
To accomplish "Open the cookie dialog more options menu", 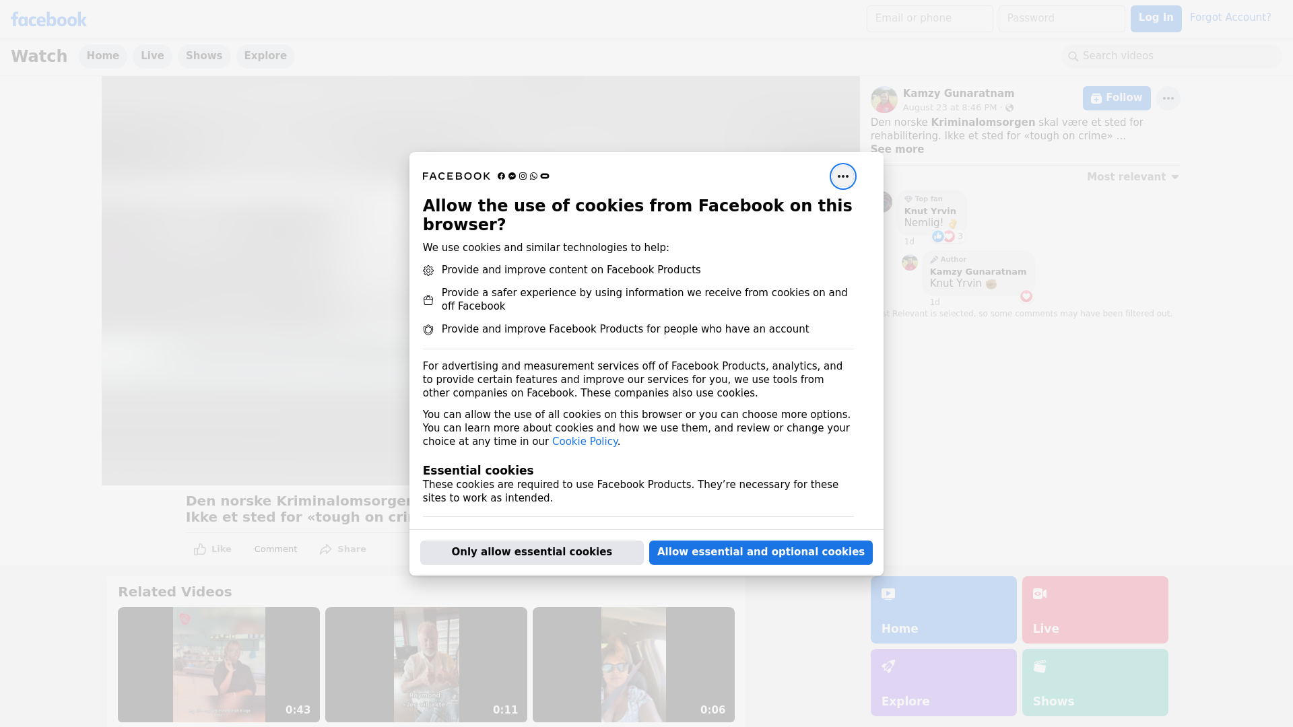I will (x=842, y=176).
